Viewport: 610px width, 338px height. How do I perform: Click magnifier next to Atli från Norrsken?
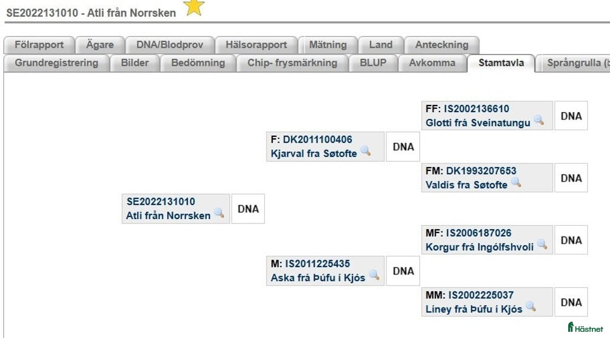click(x=220, y=216)
